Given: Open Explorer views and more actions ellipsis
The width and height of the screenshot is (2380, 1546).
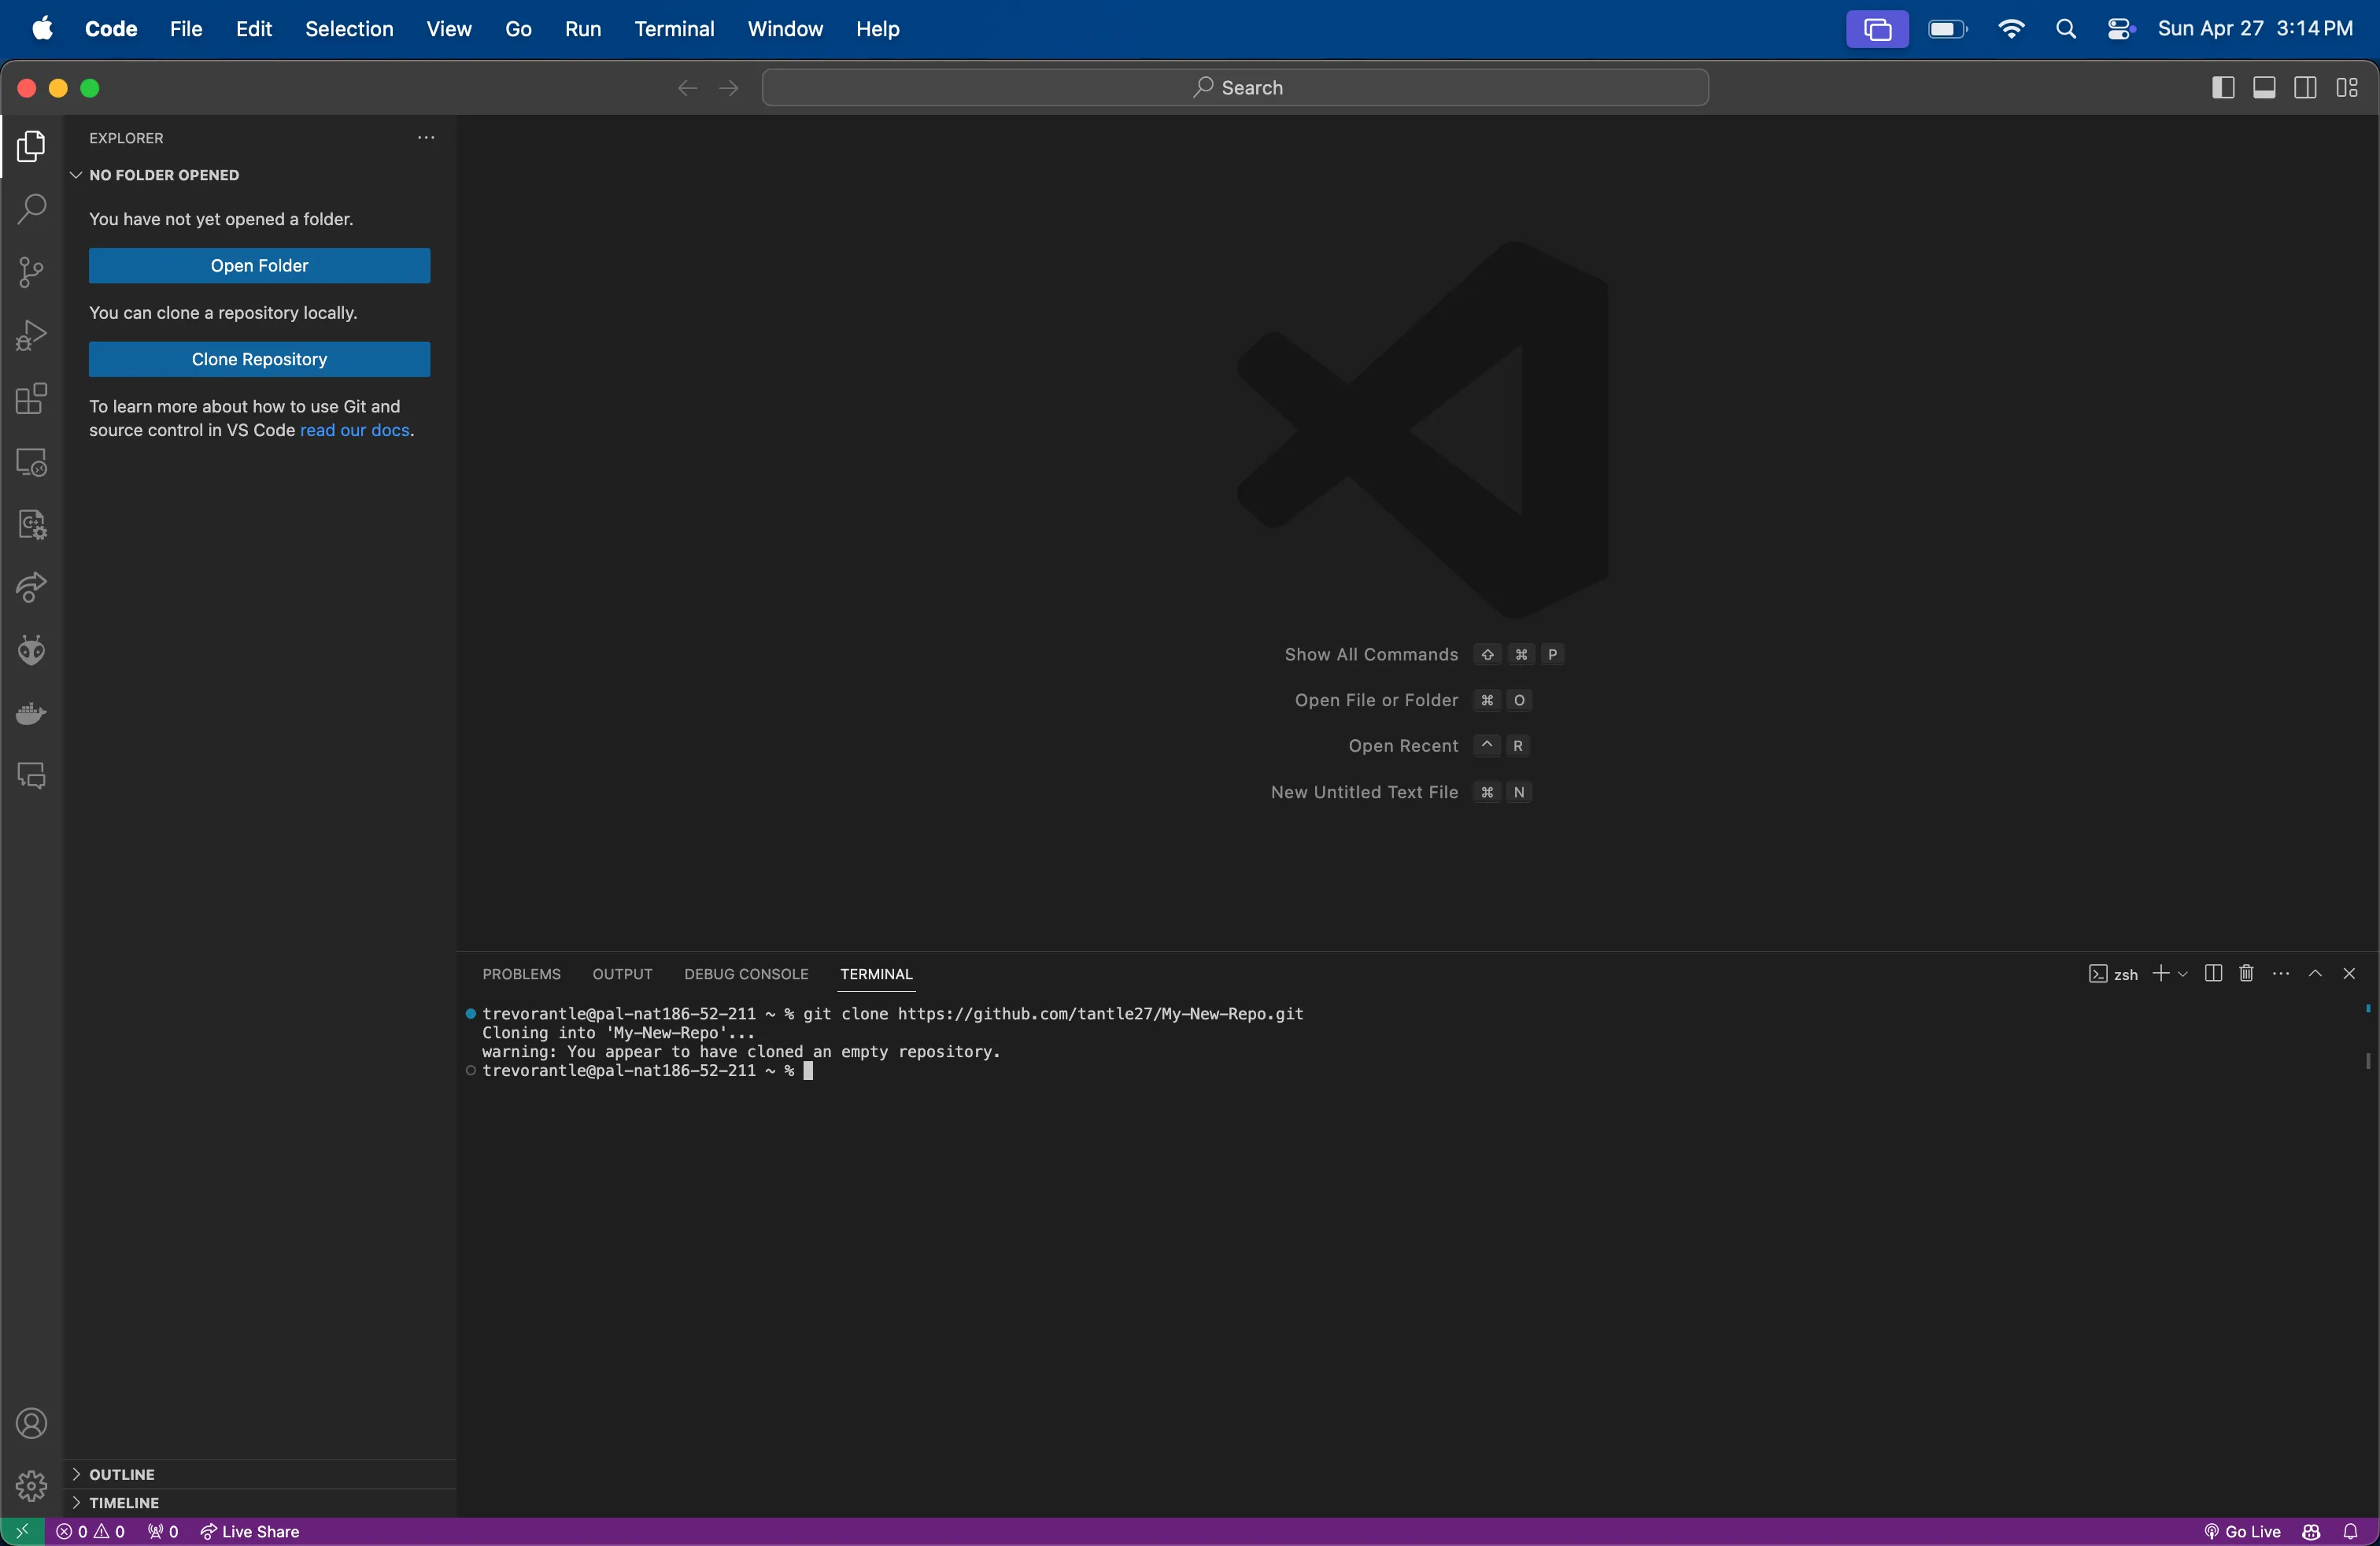Looking at the screenshot, I should [x=426, y=138].
